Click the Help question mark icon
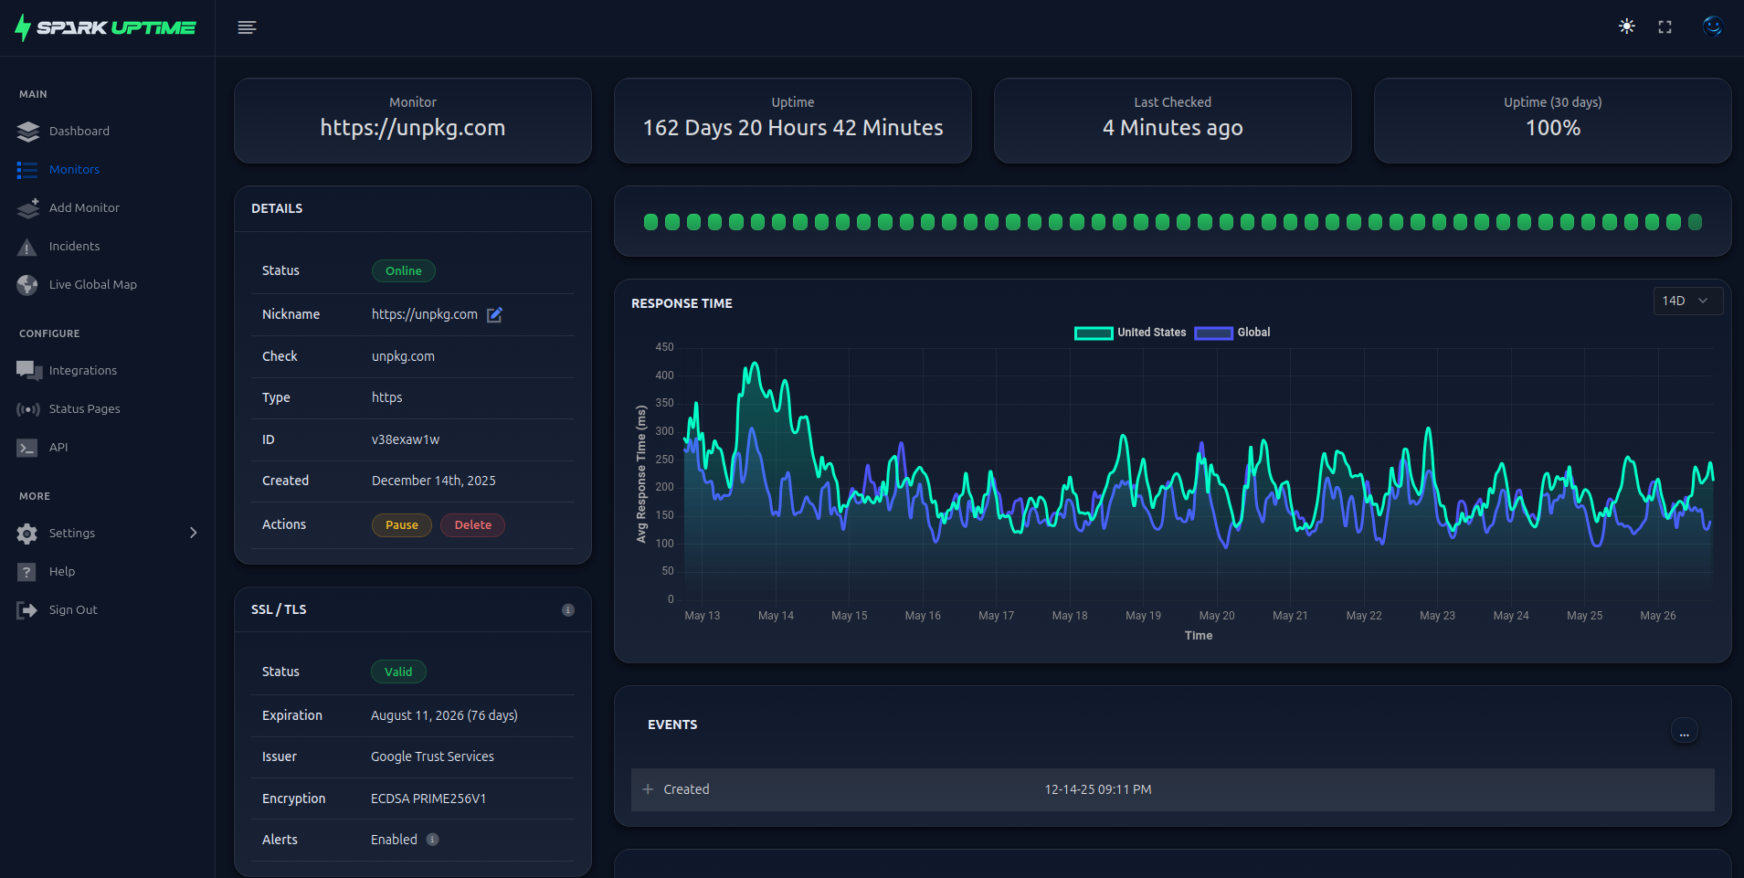This screenshot has height=878, width=1744. click(x=27, y=572)
